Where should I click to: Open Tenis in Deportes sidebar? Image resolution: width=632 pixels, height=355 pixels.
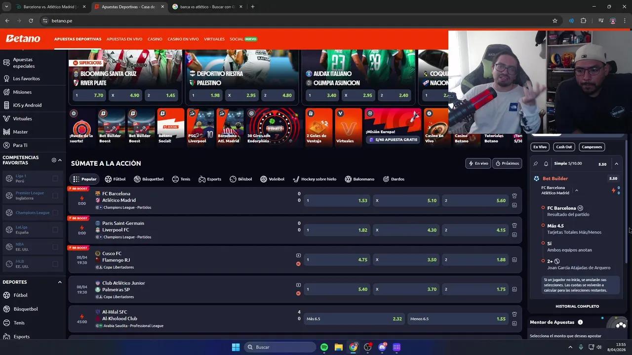click(19, 323)
